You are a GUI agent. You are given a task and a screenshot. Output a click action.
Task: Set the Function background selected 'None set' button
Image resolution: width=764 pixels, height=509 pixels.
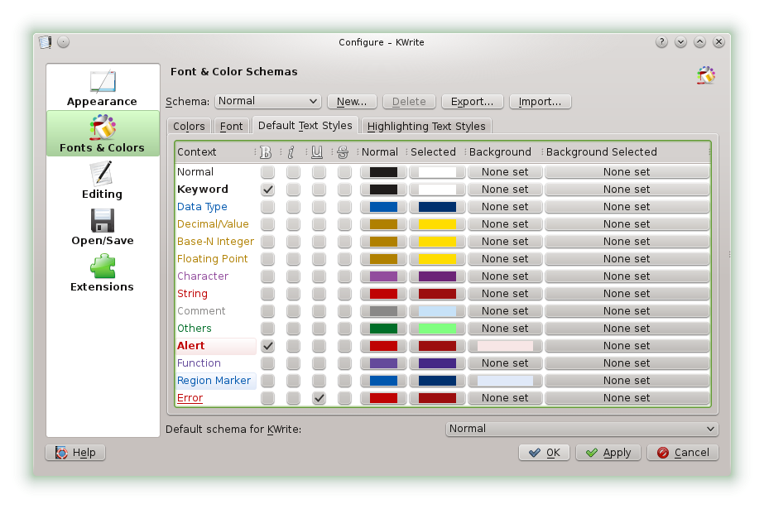pyautogui.click(x=627, y=363)
